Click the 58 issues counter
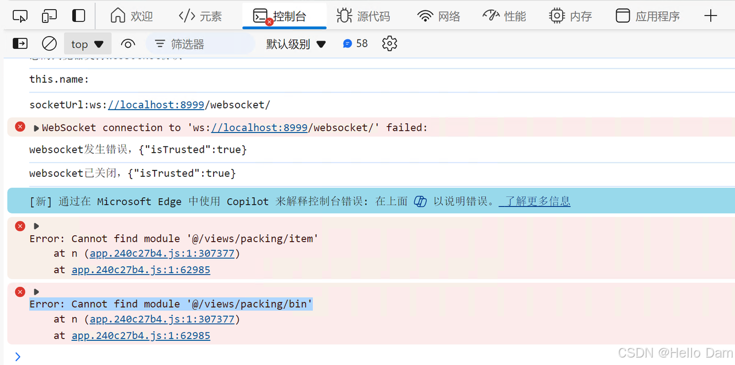The image size is (735, 365). pos(355,44)
